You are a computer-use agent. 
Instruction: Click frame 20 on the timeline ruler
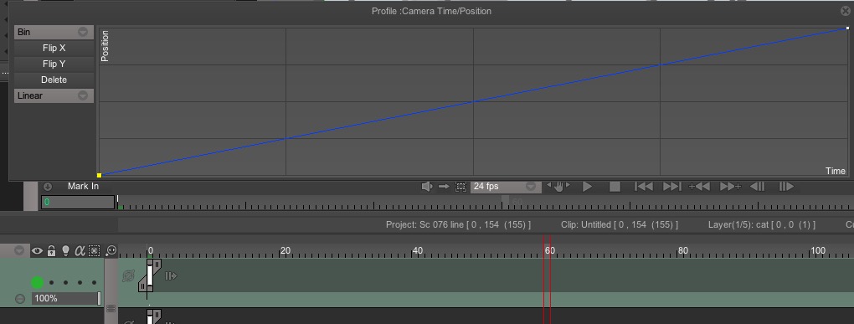[x=285, y=250]
